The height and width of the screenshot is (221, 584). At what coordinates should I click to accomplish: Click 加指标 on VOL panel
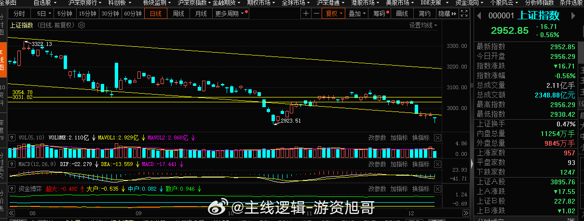point(399,138)
